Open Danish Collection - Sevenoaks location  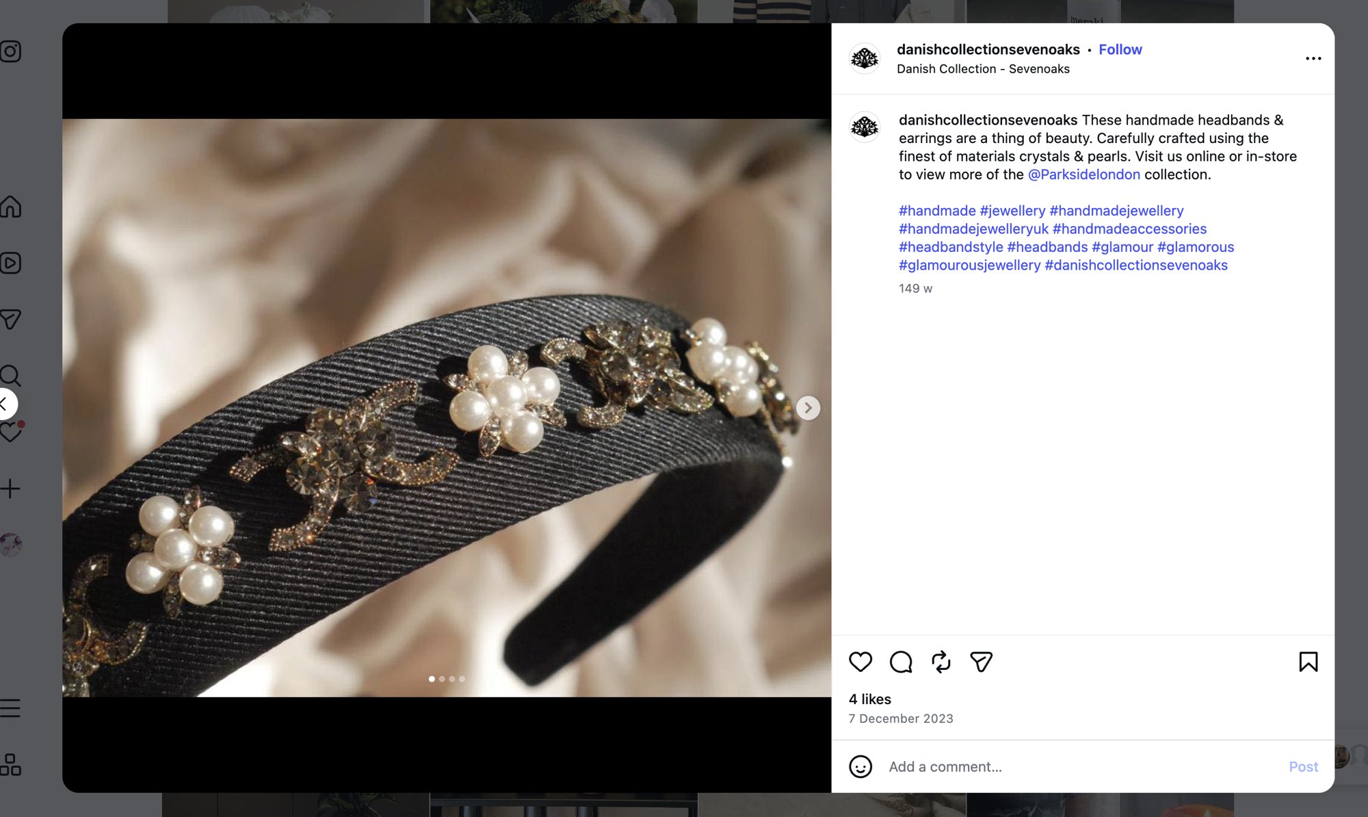tap(983, 69)
